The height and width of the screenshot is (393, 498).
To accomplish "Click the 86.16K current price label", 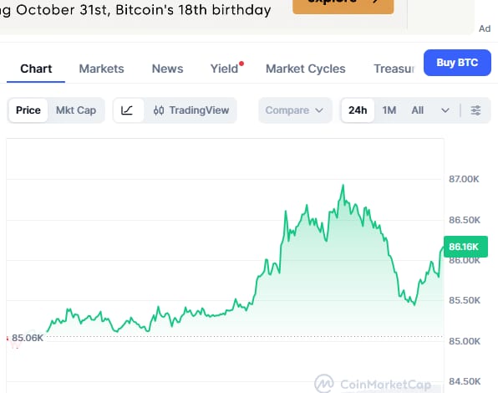I will pos(465,247).
